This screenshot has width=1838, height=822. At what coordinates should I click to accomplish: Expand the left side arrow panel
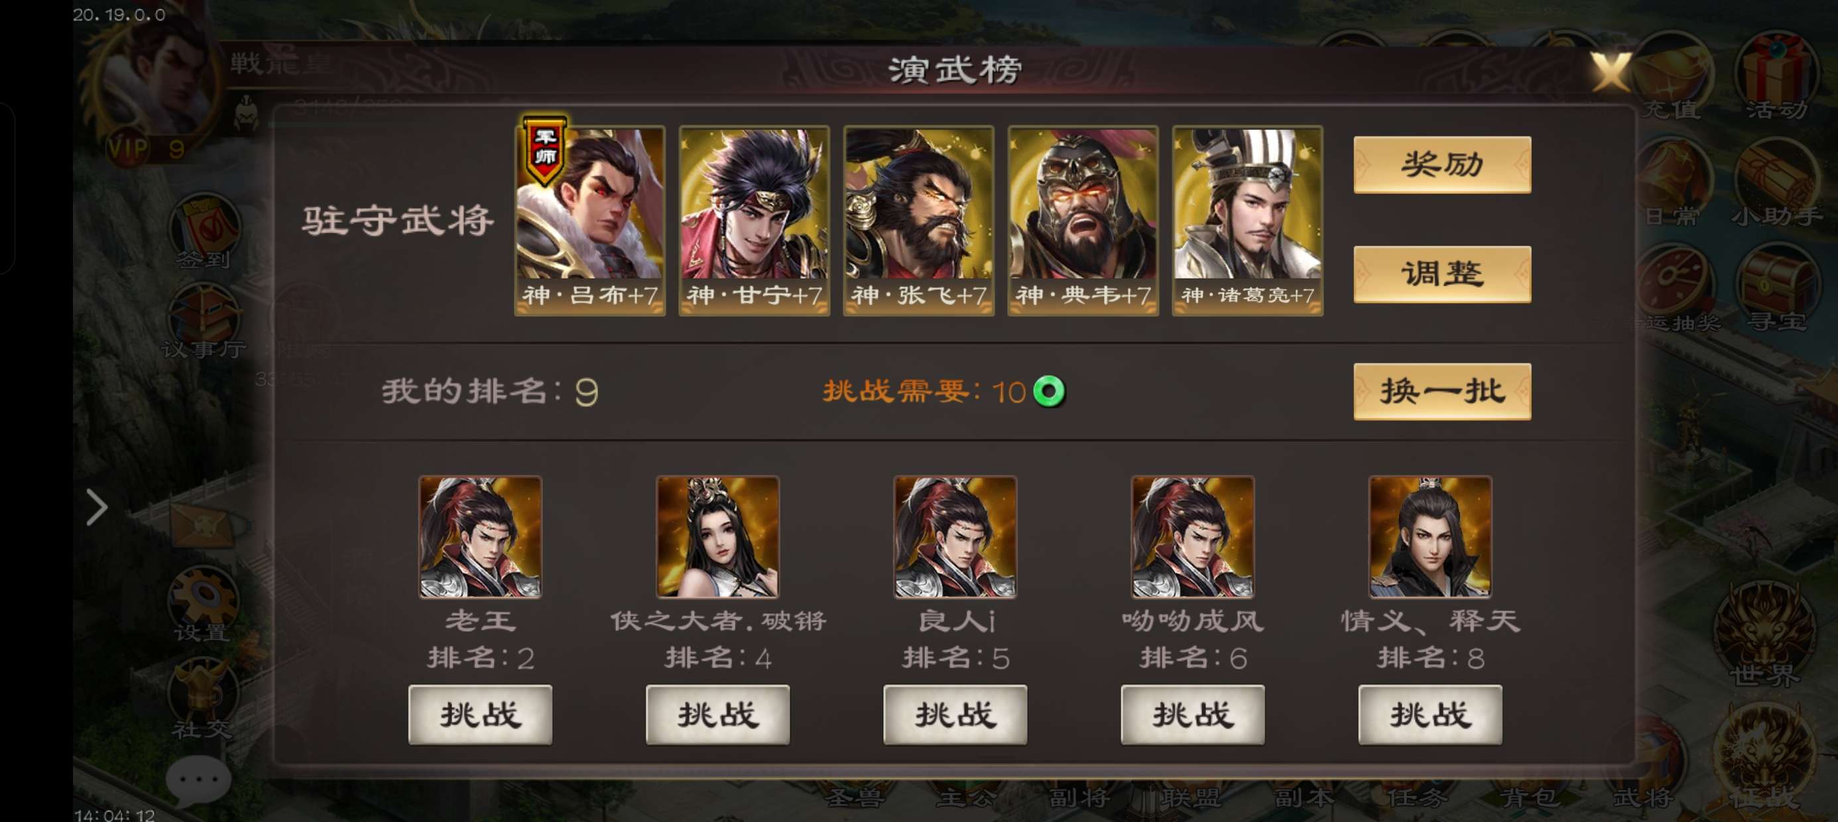pos(96,507)
